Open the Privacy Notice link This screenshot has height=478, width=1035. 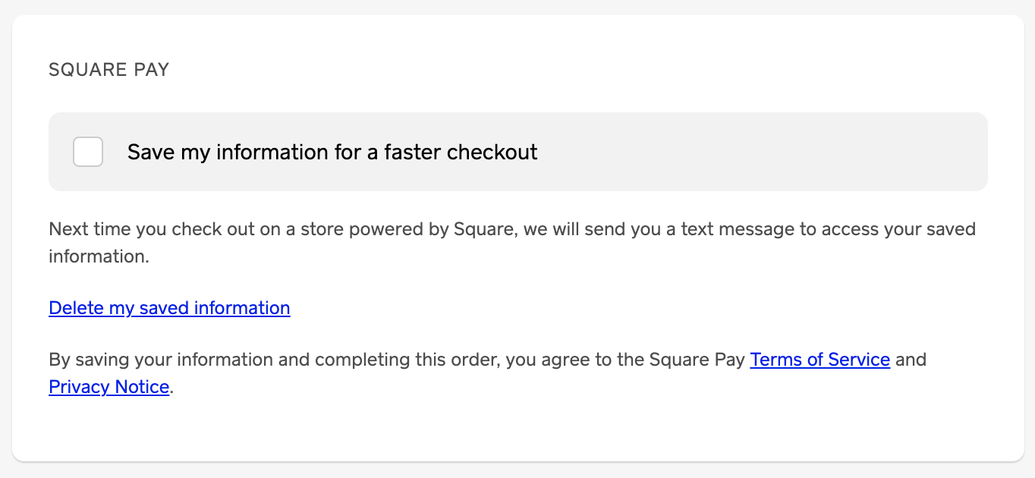click(x=109, y=387)
